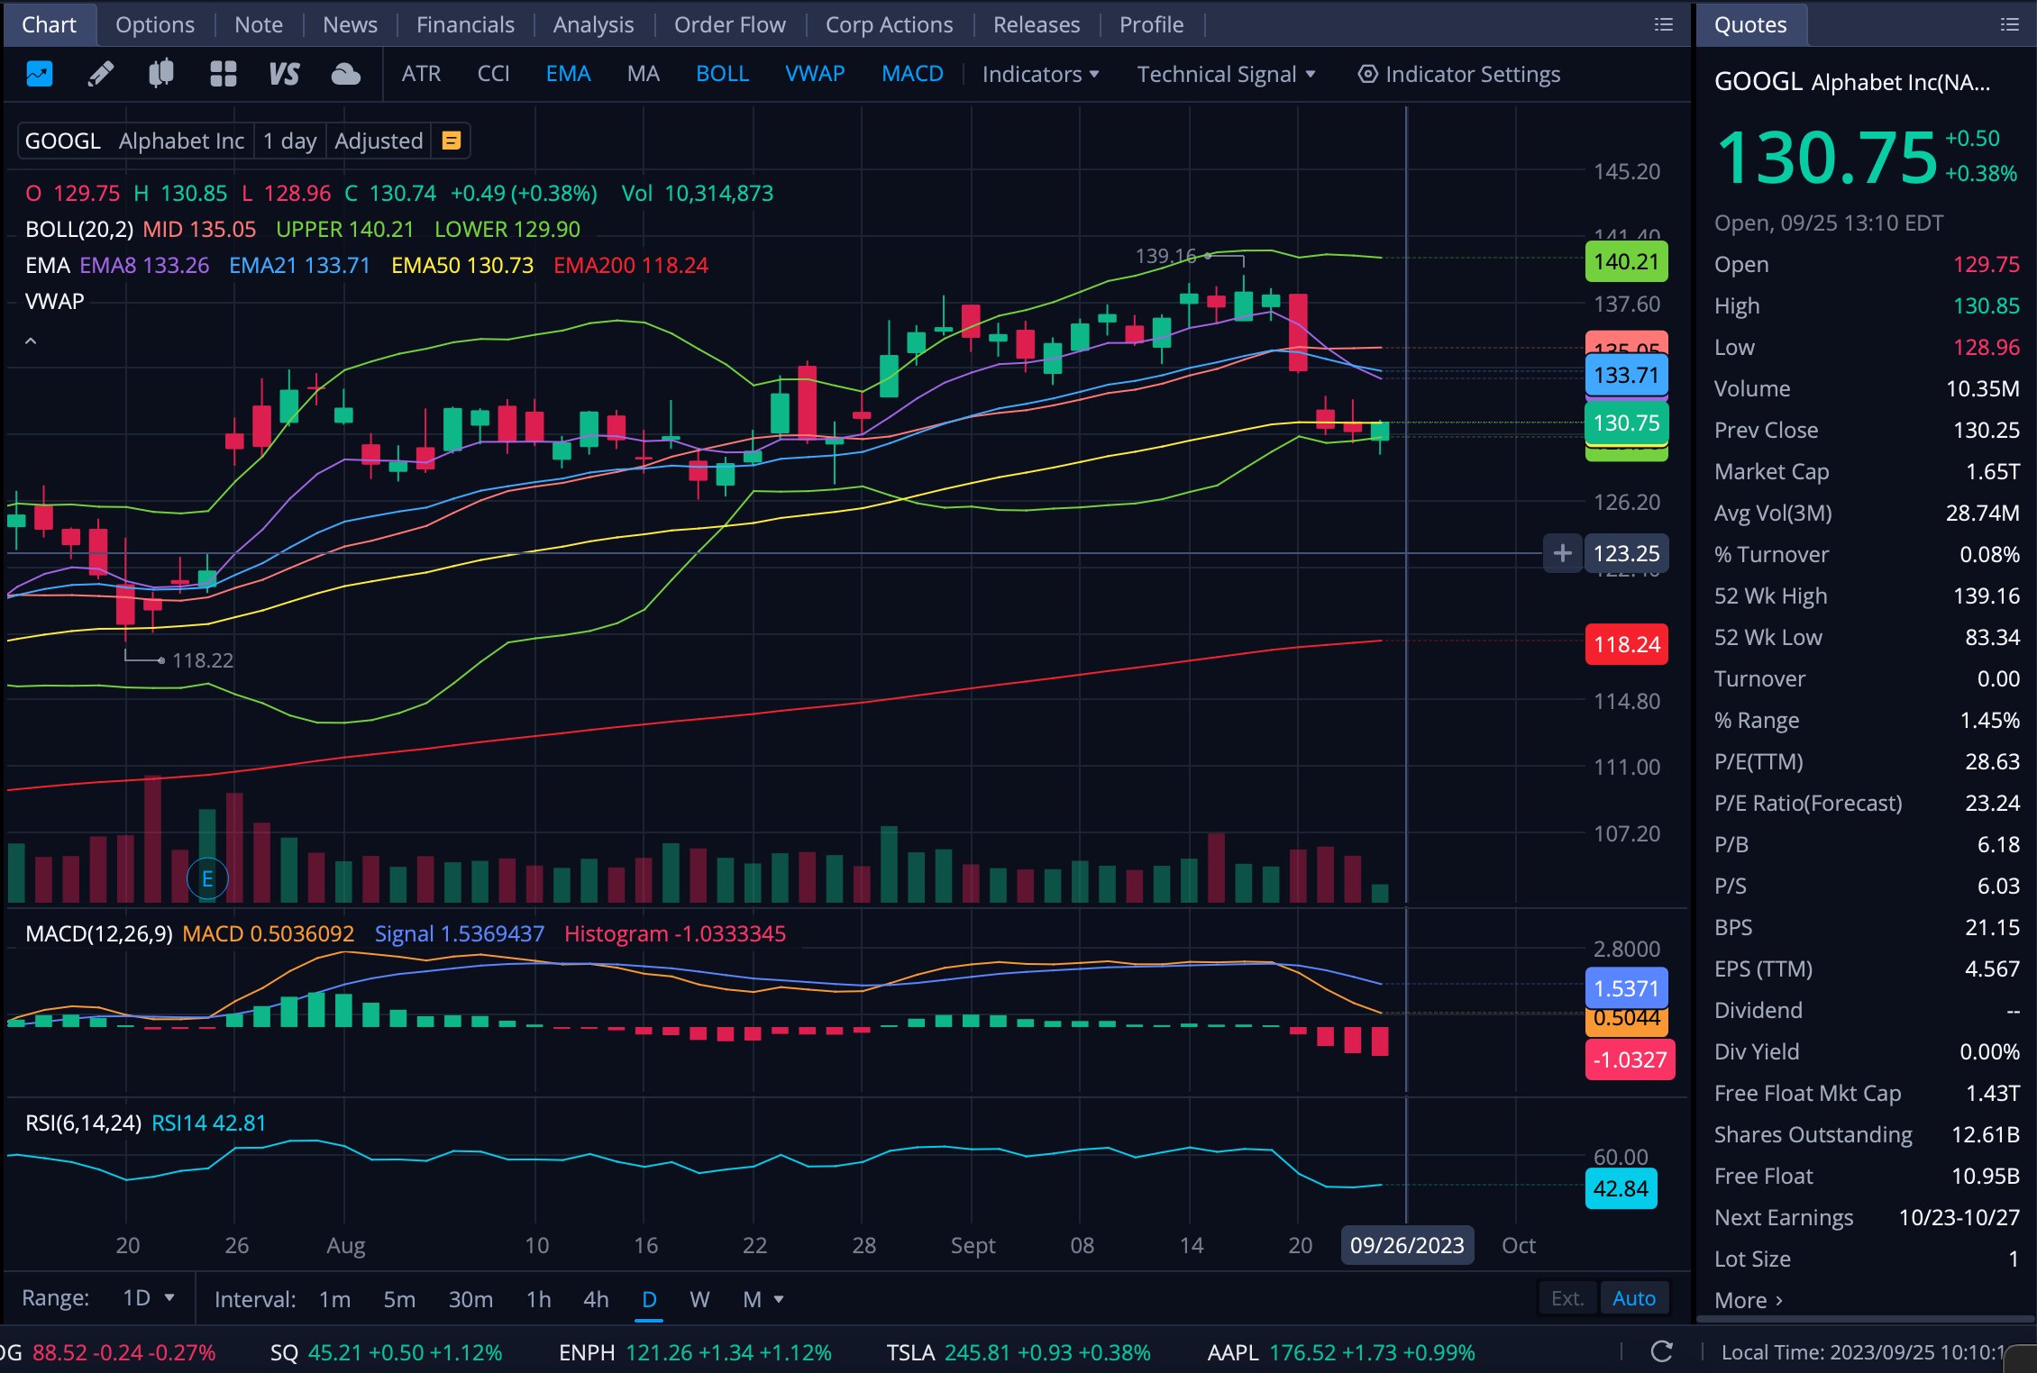Open the Order Flow tab
The image size is (2037, 1373).
point(729,24)
